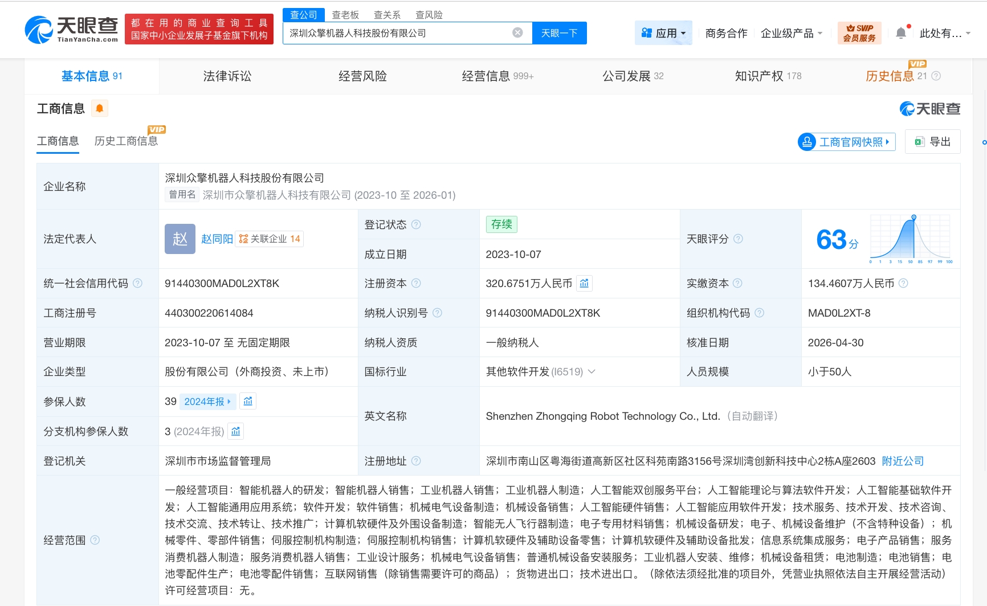The width and height of the screenshot is (987, 606).
Task: Open the chart icon beside 2024年报 in 参保人数
Action: tap(248, 402)
